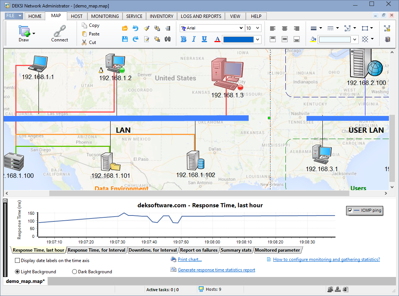Switch to the MONITORING ribbon tab
Viewport: 399px width, 296px height.
click(x=105, y=16)
